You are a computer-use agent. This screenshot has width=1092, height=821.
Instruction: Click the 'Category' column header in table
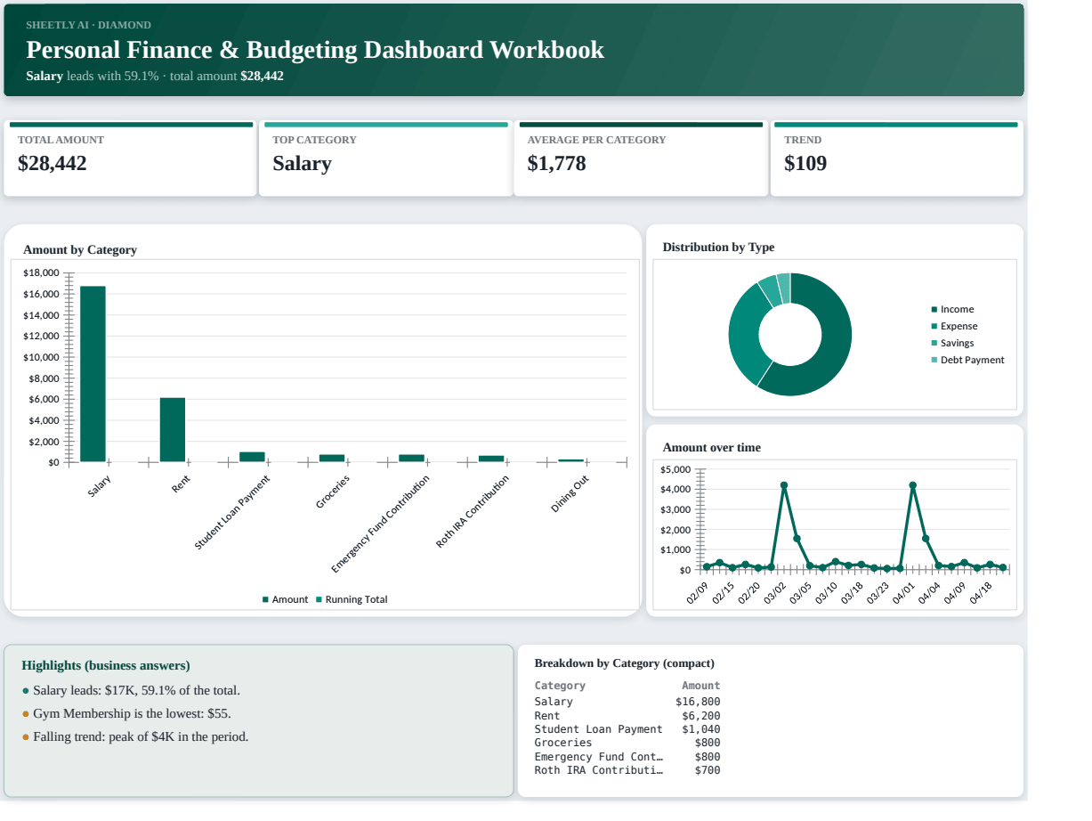(x=560, y=686)
